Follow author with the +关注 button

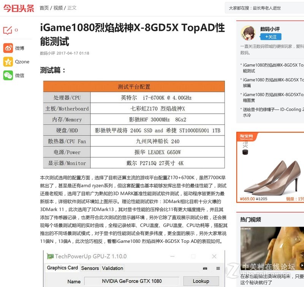[x=271, y=37]
